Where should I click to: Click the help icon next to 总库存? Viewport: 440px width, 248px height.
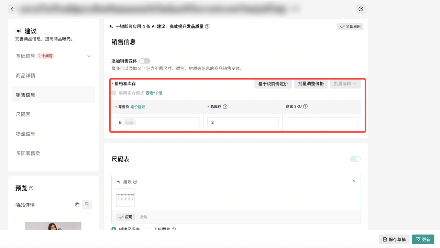point(225,107)
